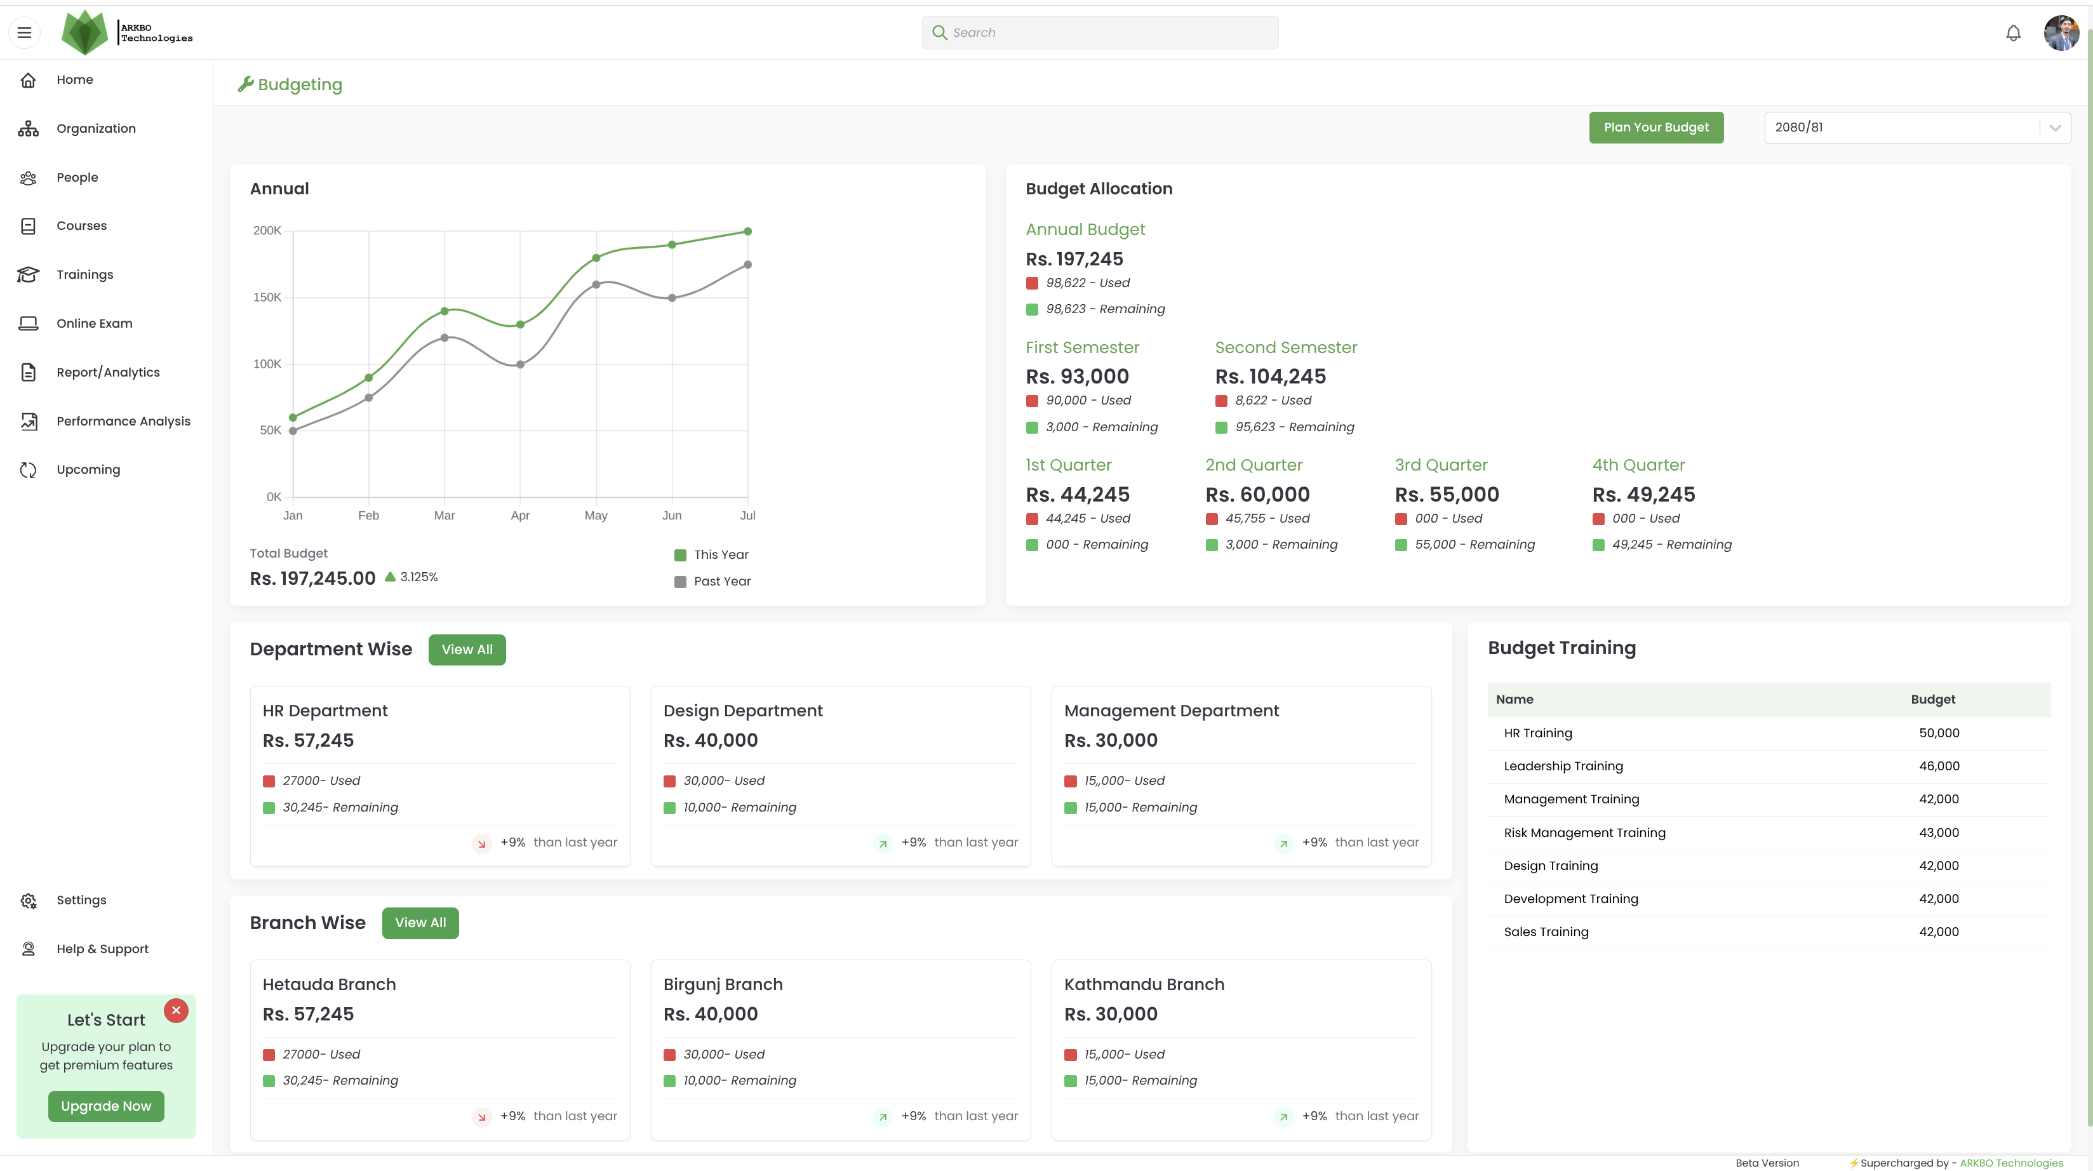Screen dimensions: 2093x1171
Task: Click the notification bell icon
Action: click(2012, 33)
